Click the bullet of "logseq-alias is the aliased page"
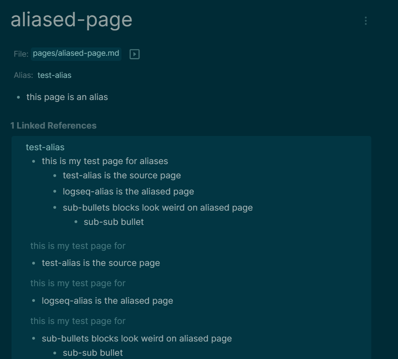This screenshot has height=359, width=398. tap(56, 191)
